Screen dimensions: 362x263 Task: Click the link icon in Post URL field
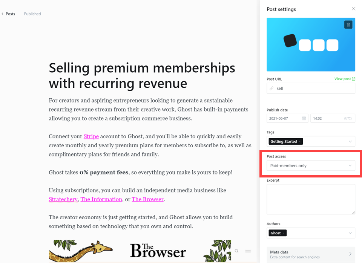click(271, 89)
